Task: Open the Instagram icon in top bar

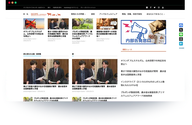Action: pos(159,8)
